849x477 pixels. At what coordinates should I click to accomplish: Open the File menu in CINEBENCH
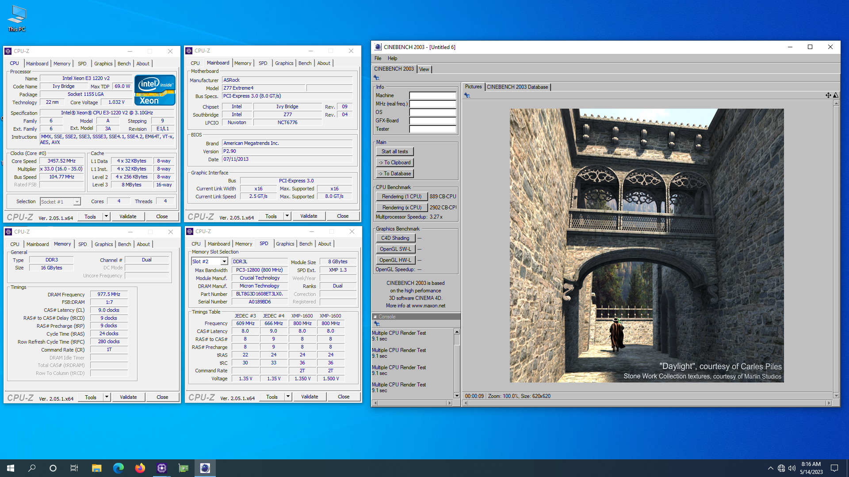click(x=378, y=58)
